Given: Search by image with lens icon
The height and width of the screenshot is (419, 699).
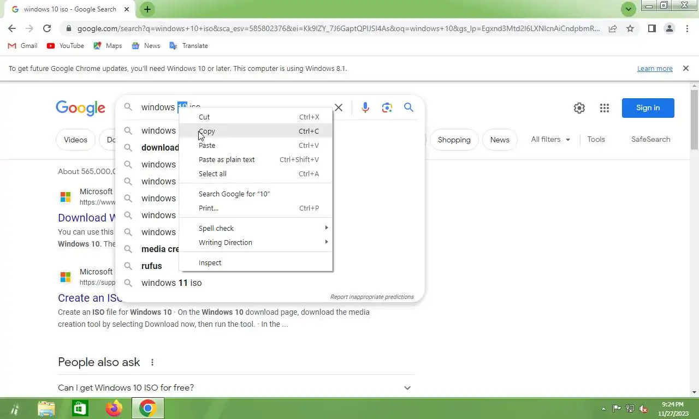Looking at the screenshot, I should 387,107.
